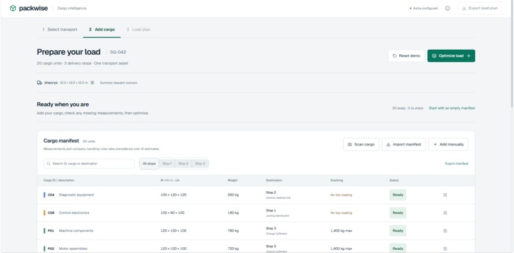514x253 pixels.
Task: Select Diagnostic equipment row text
Action: point(77,195)
